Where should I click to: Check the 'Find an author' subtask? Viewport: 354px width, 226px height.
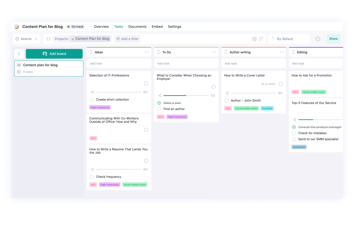coord(159,109)
